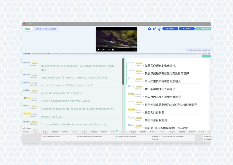
Task: Select the Motivational Speech.mp4 file title
Action: 45,29
